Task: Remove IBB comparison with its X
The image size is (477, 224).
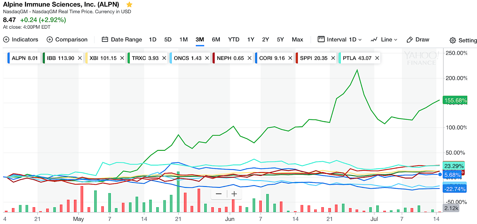Action: tap(80, 58)
